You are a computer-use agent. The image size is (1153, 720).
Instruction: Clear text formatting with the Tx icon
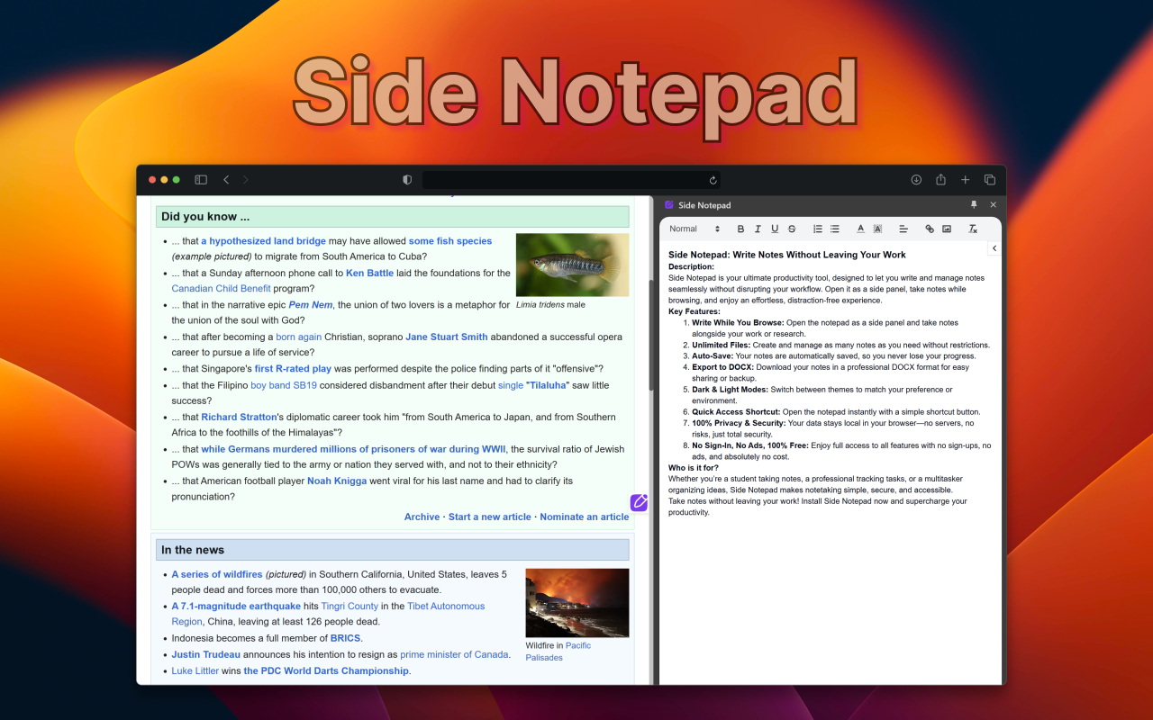tap(973, 229)
